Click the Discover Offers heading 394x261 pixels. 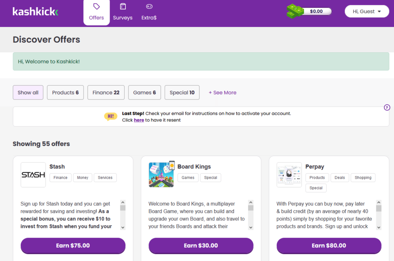click(x=47, y=40)
